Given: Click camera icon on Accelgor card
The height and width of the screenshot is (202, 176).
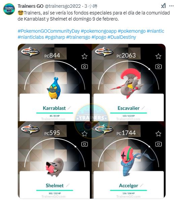Looking at the screenshot, I should coord(159,144).
